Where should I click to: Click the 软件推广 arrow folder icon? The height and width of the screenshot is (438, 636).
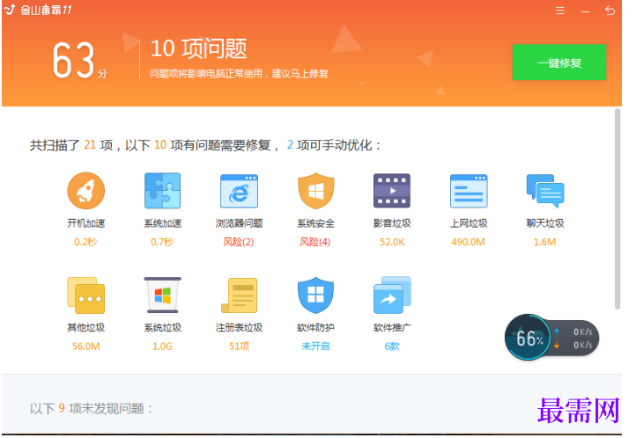pyautogui.click(x=392, y=296)
